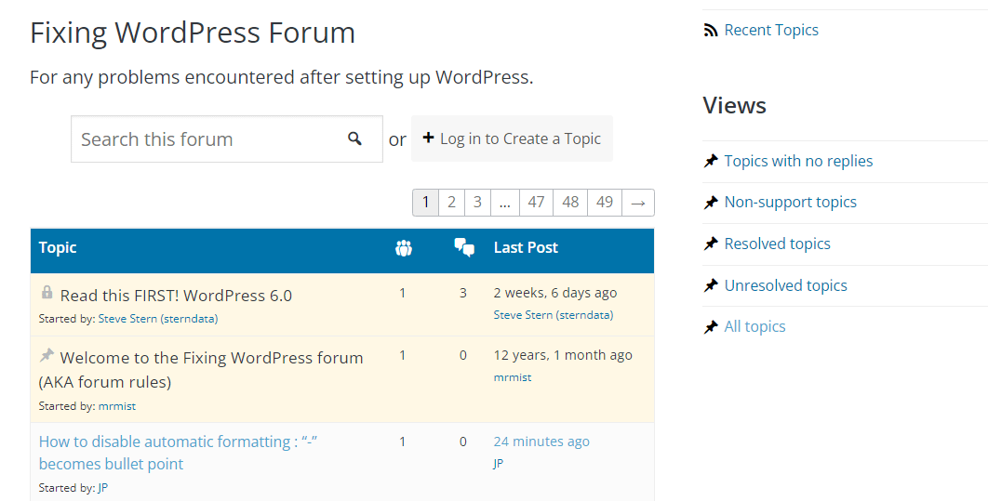
Task: Click the next page arrow in pagination
Action: 637,203
